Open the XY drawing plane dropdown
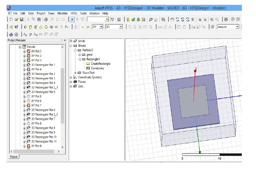256x169 pixels. pyautogui.click(x=101, y=27)
